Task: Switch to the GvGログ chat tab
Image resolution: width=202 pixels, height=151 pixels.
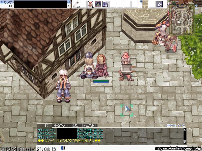Action: click(60, 125)
